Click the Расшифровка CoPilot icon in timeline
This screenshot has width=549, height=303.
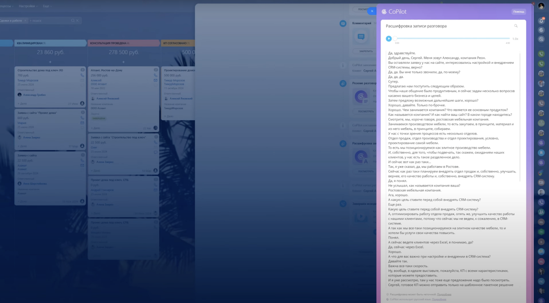(x=361, y=157)
